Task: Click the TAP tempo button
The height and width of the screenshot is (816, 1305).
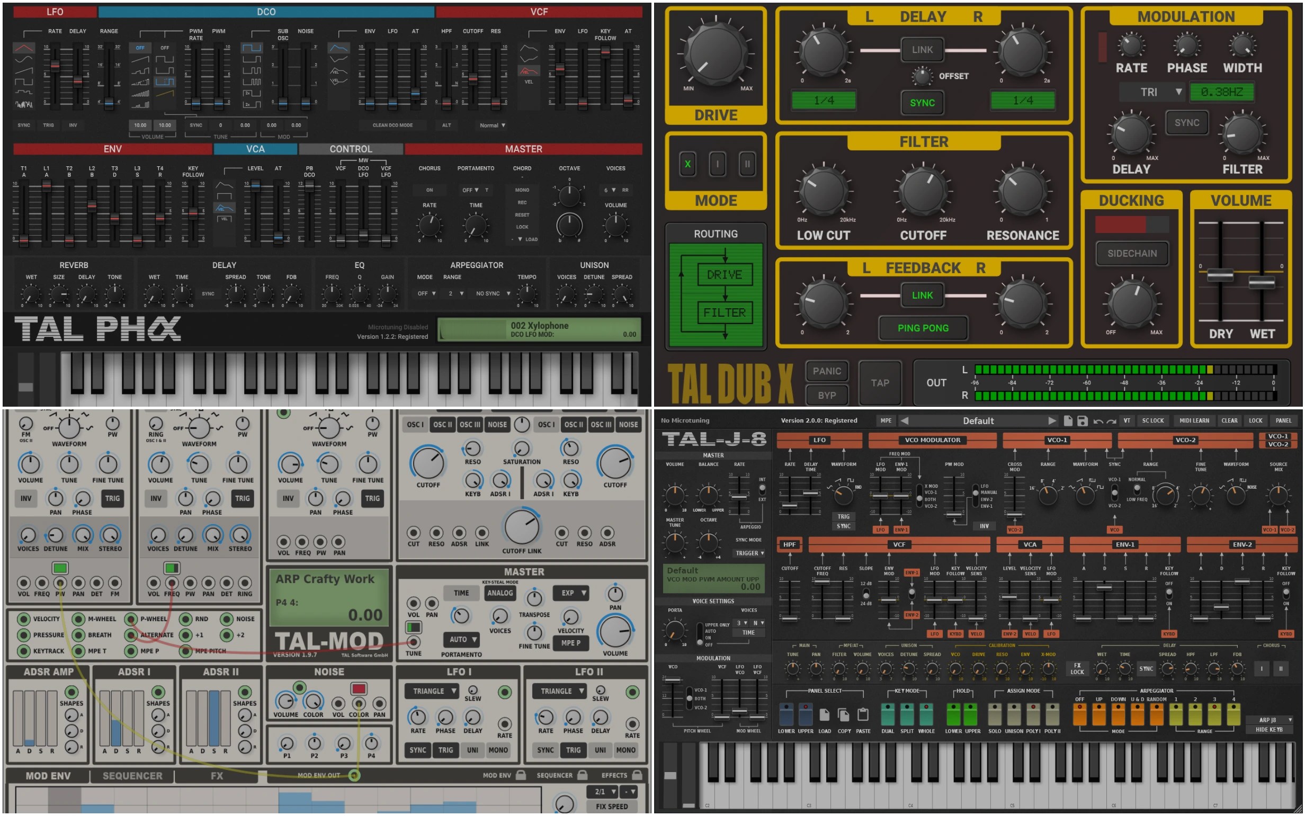Action: click(x=880, y=383)
